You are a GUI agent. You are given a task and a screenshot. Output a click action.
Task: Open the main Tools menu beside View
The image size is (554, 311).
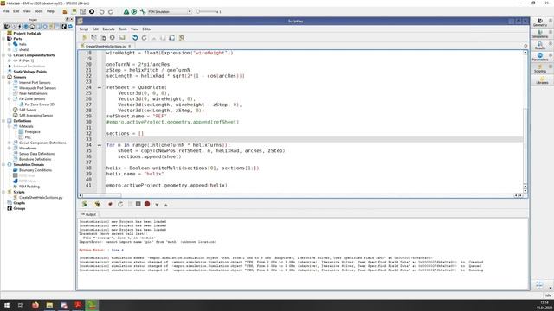click(38, 11)
